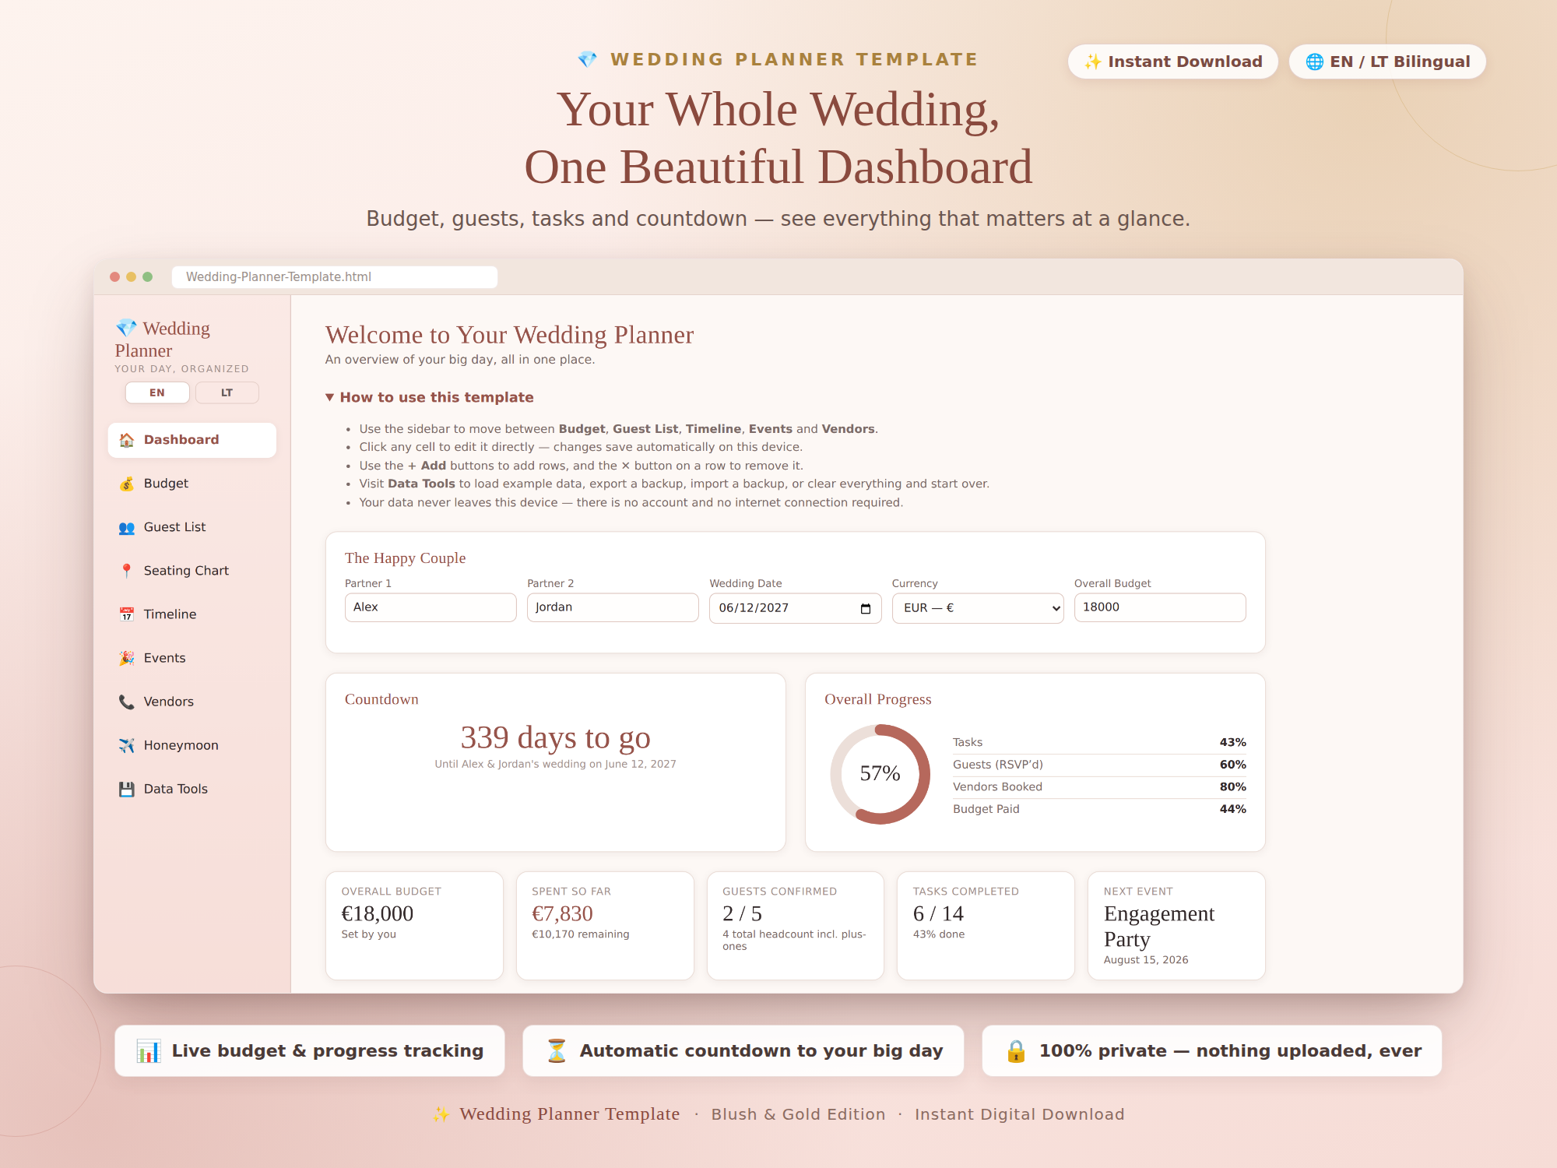Click the Instant Download badge

pyautogui.click(x=1173, y=62)
